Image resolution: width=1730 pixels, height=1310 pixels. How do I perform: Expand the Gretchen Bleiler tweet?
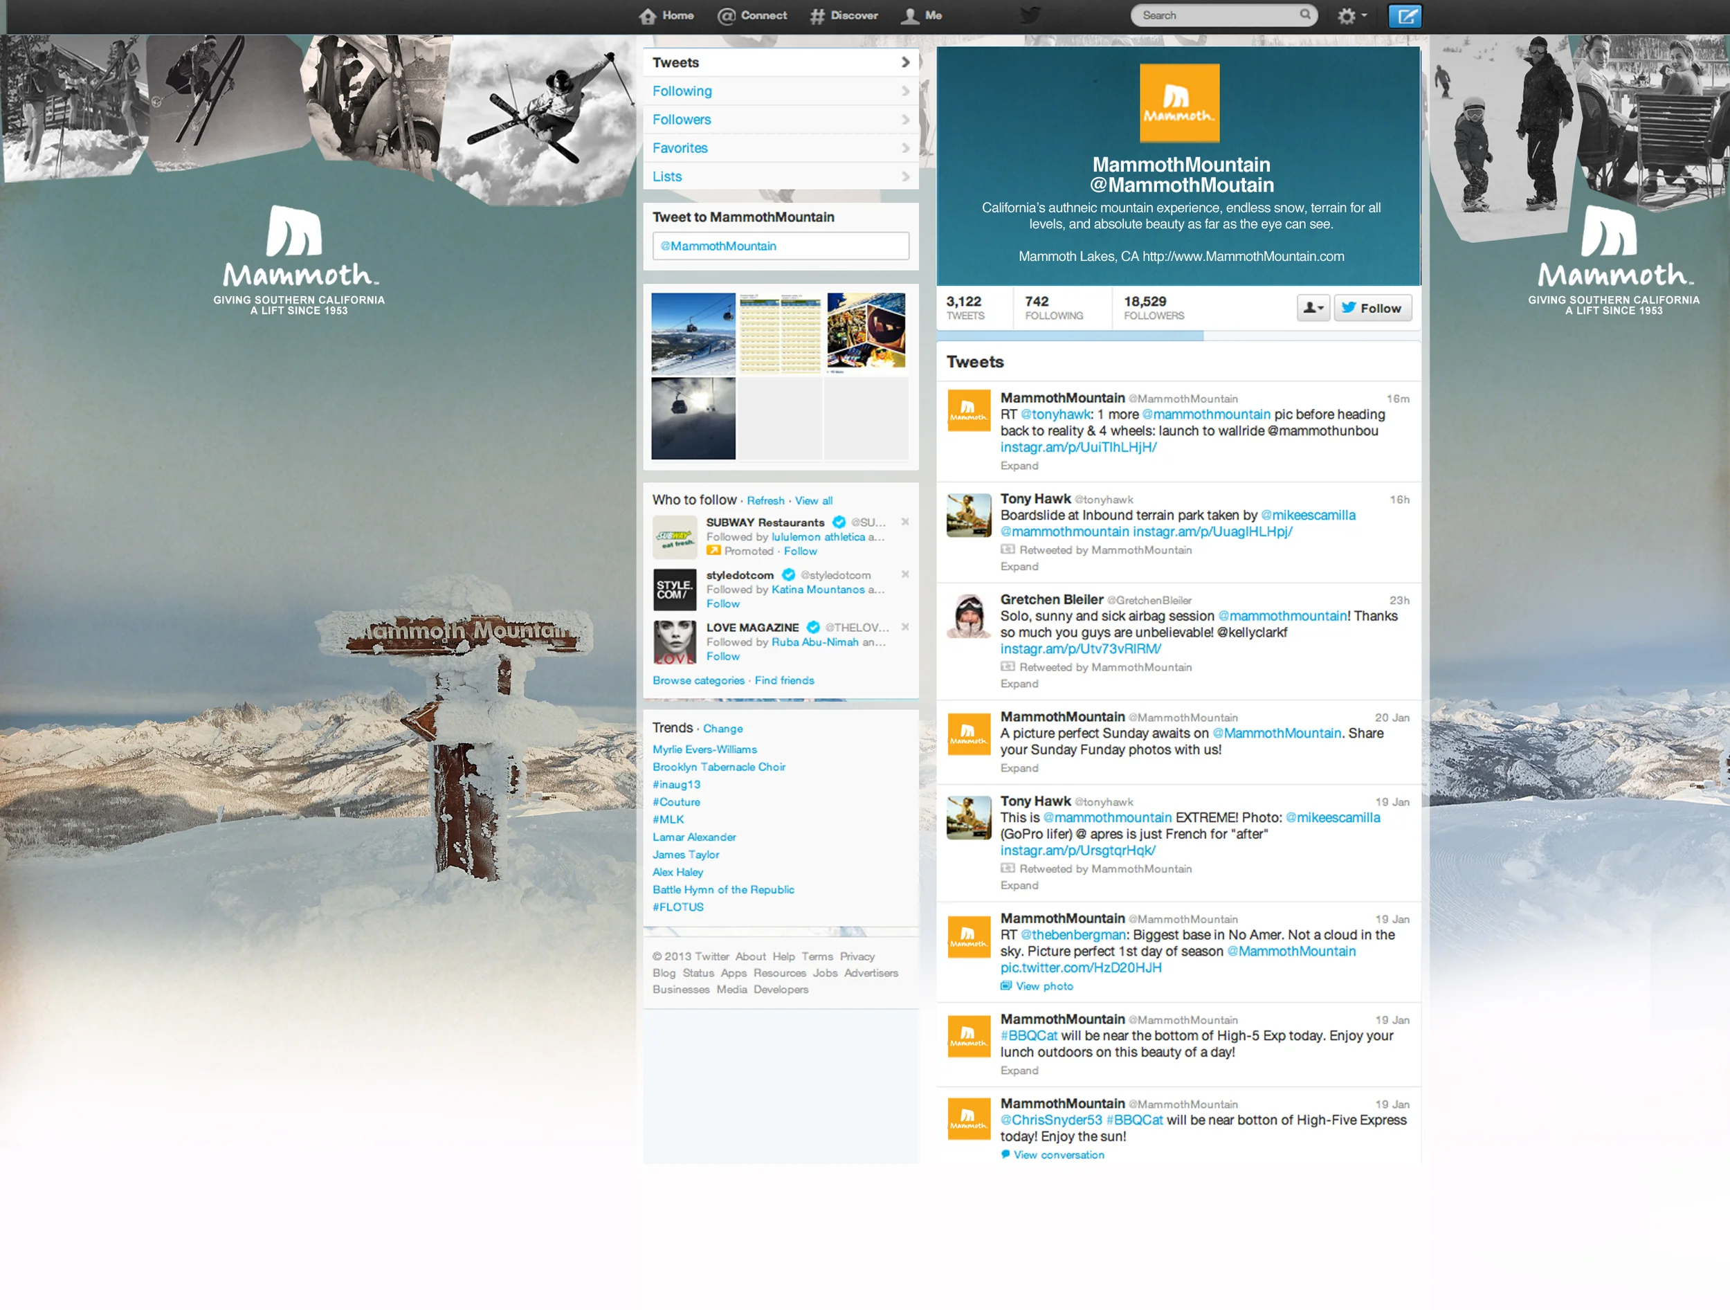[x=1019, y=684]
